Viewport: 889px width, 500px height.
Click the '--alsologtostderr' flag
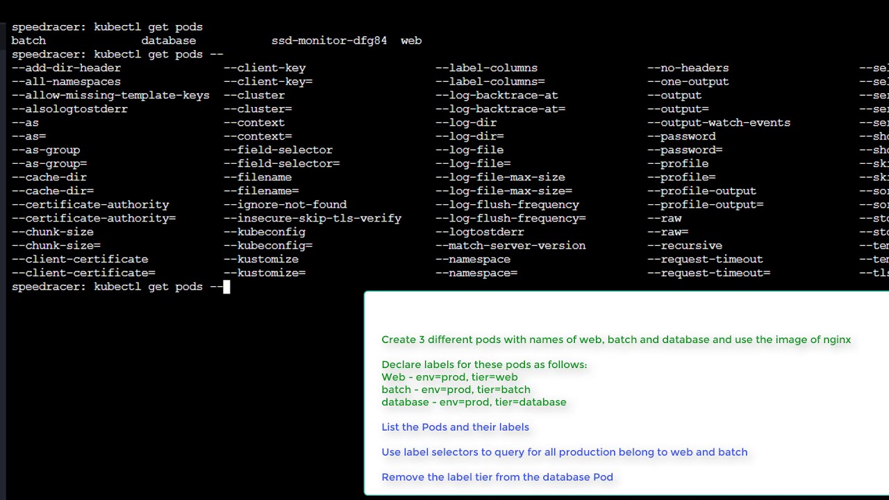[69, 109]
